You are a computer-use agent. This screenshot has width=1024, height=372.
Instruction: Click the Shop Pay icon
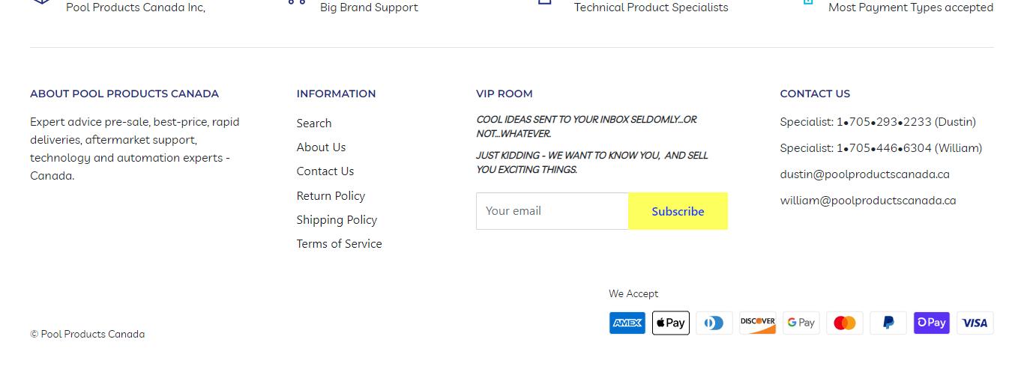point(932,323)
